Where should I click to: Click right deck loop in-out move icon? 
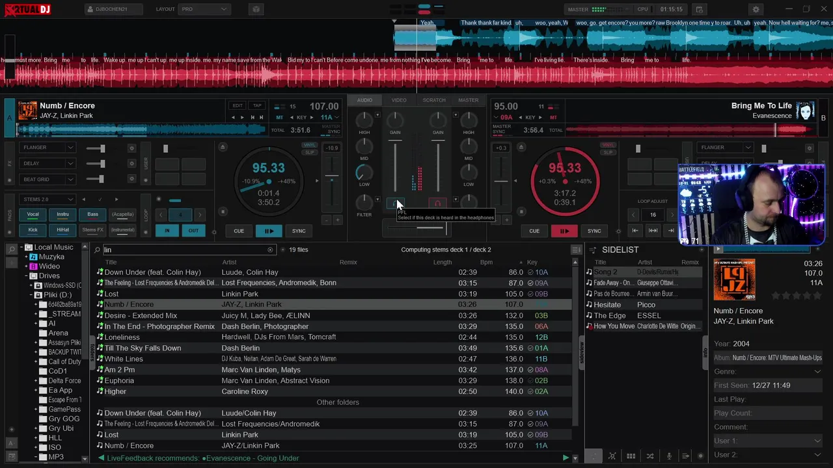point(653,231)
